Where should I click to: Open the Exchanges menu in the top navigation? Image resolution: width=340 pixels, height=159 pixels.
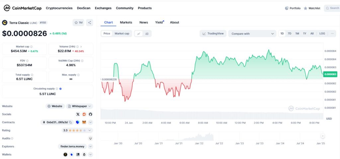point(103,8)
